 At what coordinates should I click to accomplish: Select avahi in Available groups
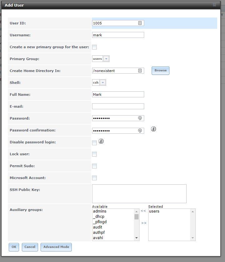(113, 238)
